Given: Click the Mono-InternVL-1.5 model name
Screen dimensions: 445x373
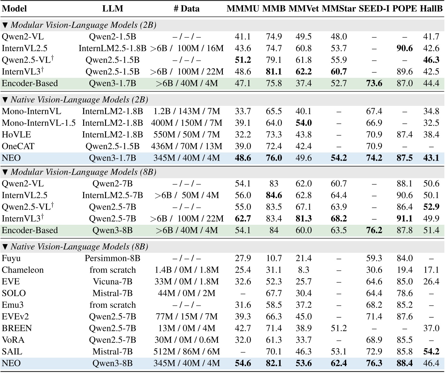Looking at the screenshot, I should click(38, 123).
